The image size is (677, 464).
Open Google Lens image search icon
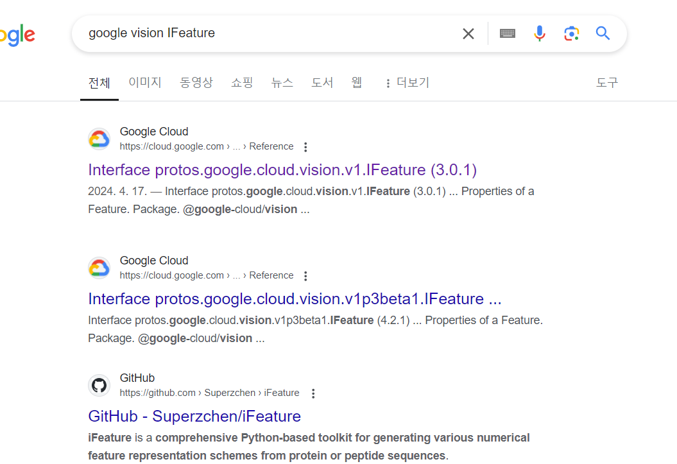point(571,33)
